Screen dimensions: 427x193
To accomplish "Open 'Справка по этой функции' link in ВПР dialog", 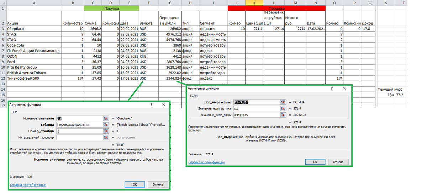I will click(x=28, y=185).
